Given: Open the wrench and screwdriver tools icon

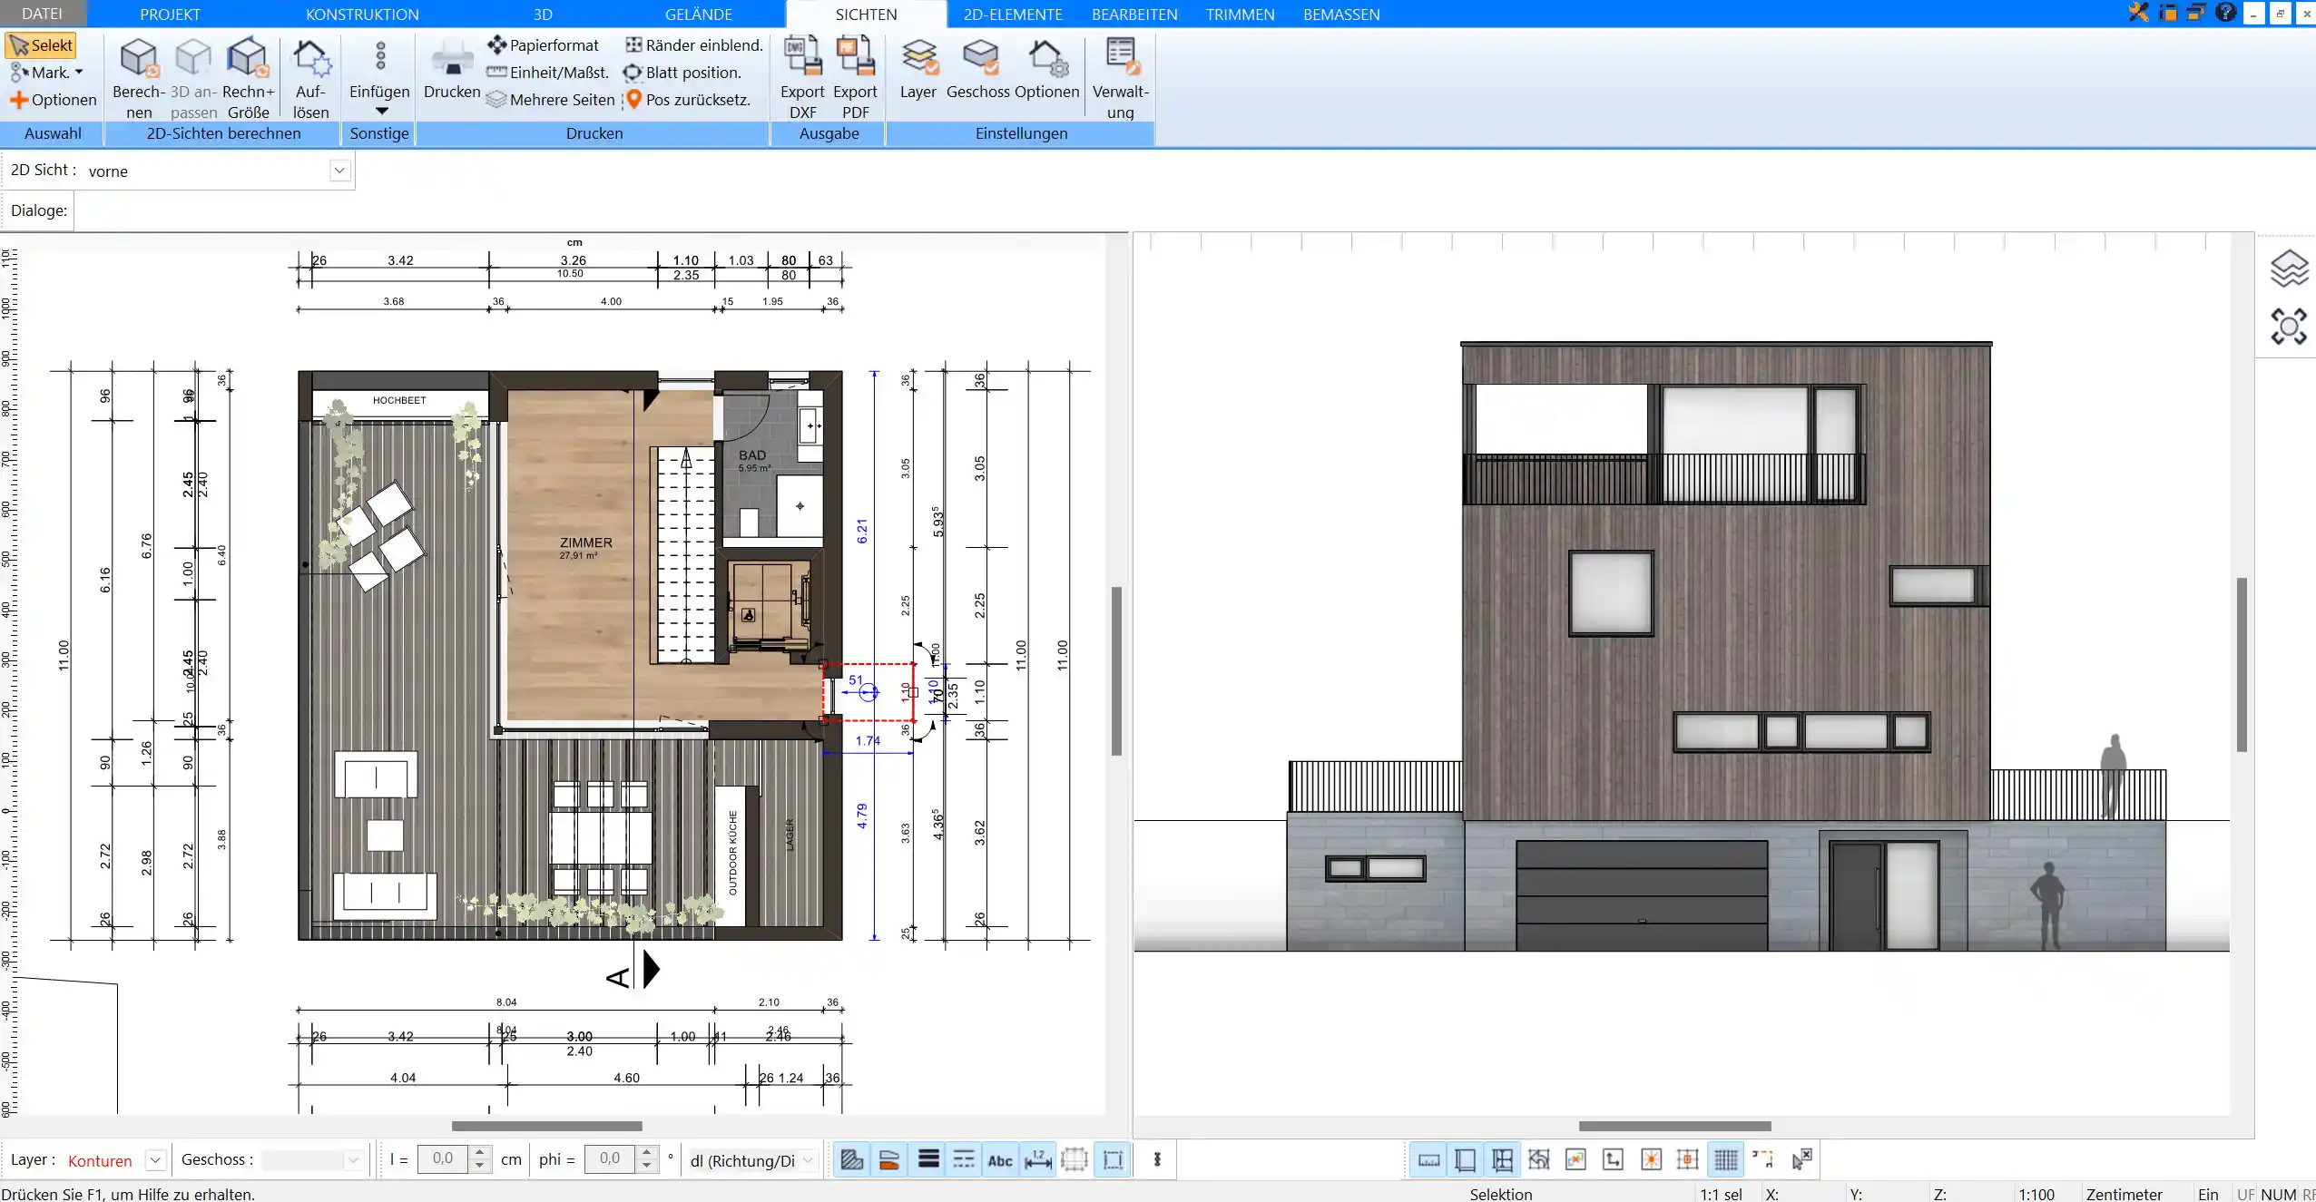Looking at the screenshot, I should tap(2138, 13).
